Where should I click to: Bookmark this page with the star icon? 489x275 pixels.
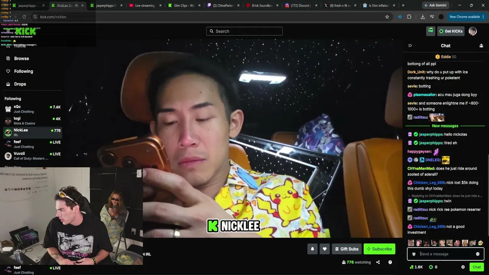pyautogui.click(x=387, y=17)
